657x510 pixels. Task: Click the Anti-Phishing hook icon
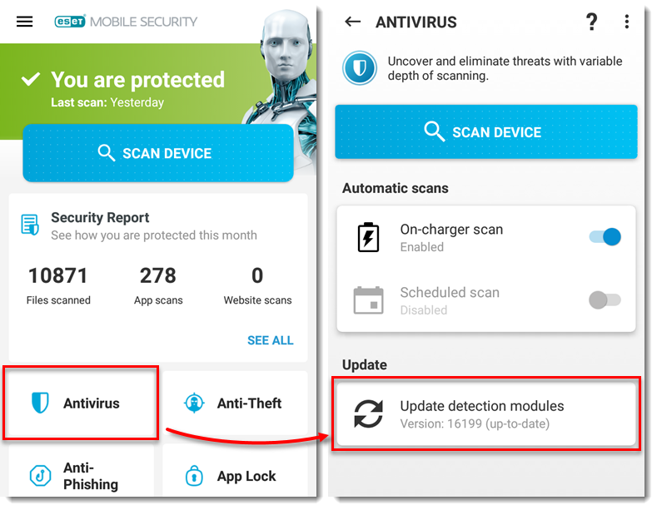click(41, 476)
